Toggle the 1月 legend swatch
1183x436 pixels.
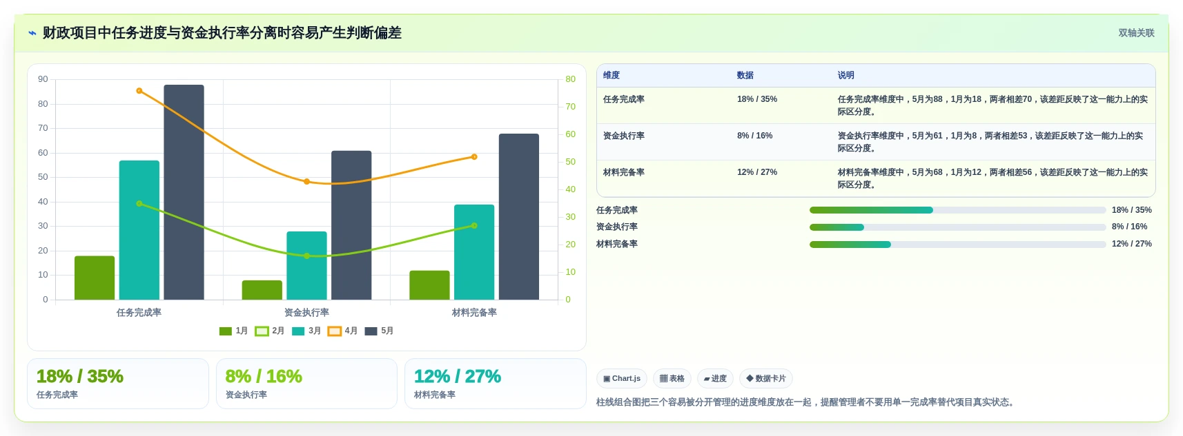click(x=225, y=331)
